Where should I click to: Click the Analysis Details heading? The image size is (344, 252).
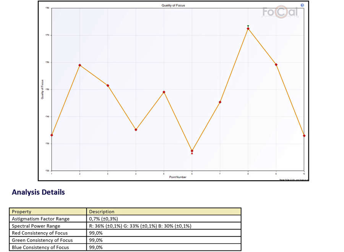point(38,192)
